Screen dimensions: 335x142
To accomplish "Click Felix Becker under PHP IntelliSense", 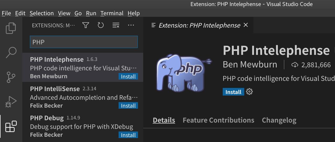I will (46, 106).
